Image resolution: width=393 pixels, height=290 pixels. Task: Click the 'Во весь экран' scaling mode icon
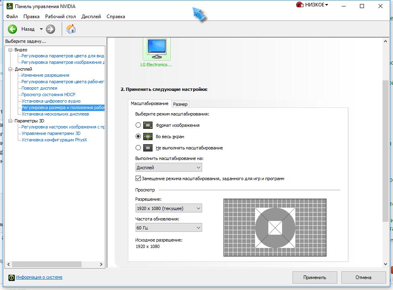tap(148, 137)
